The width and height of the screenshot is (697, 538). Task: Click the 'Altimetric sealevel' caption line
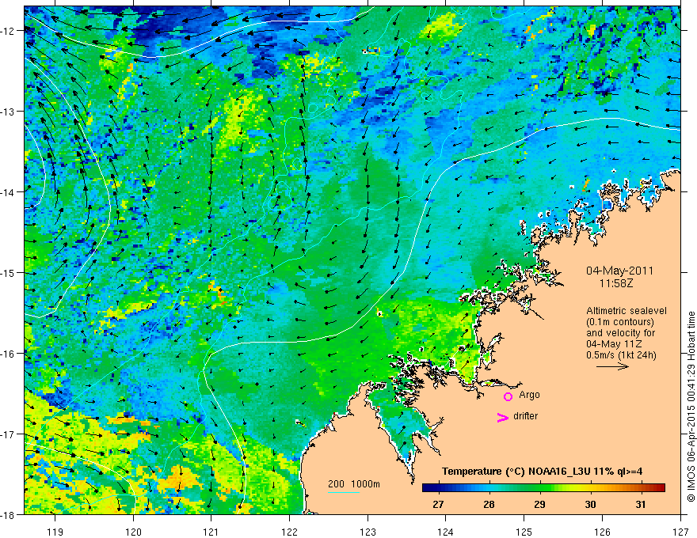pyautogui.click(x=627, y=311)
